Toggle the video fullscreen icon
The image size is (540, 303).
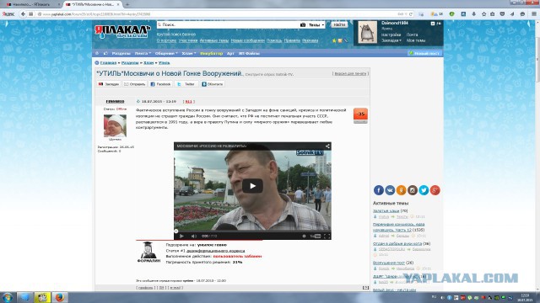click(x=327, y=236)
